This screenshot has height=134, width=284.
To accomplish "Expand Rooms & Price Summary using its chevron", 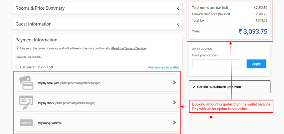I will tap(178, 8).
